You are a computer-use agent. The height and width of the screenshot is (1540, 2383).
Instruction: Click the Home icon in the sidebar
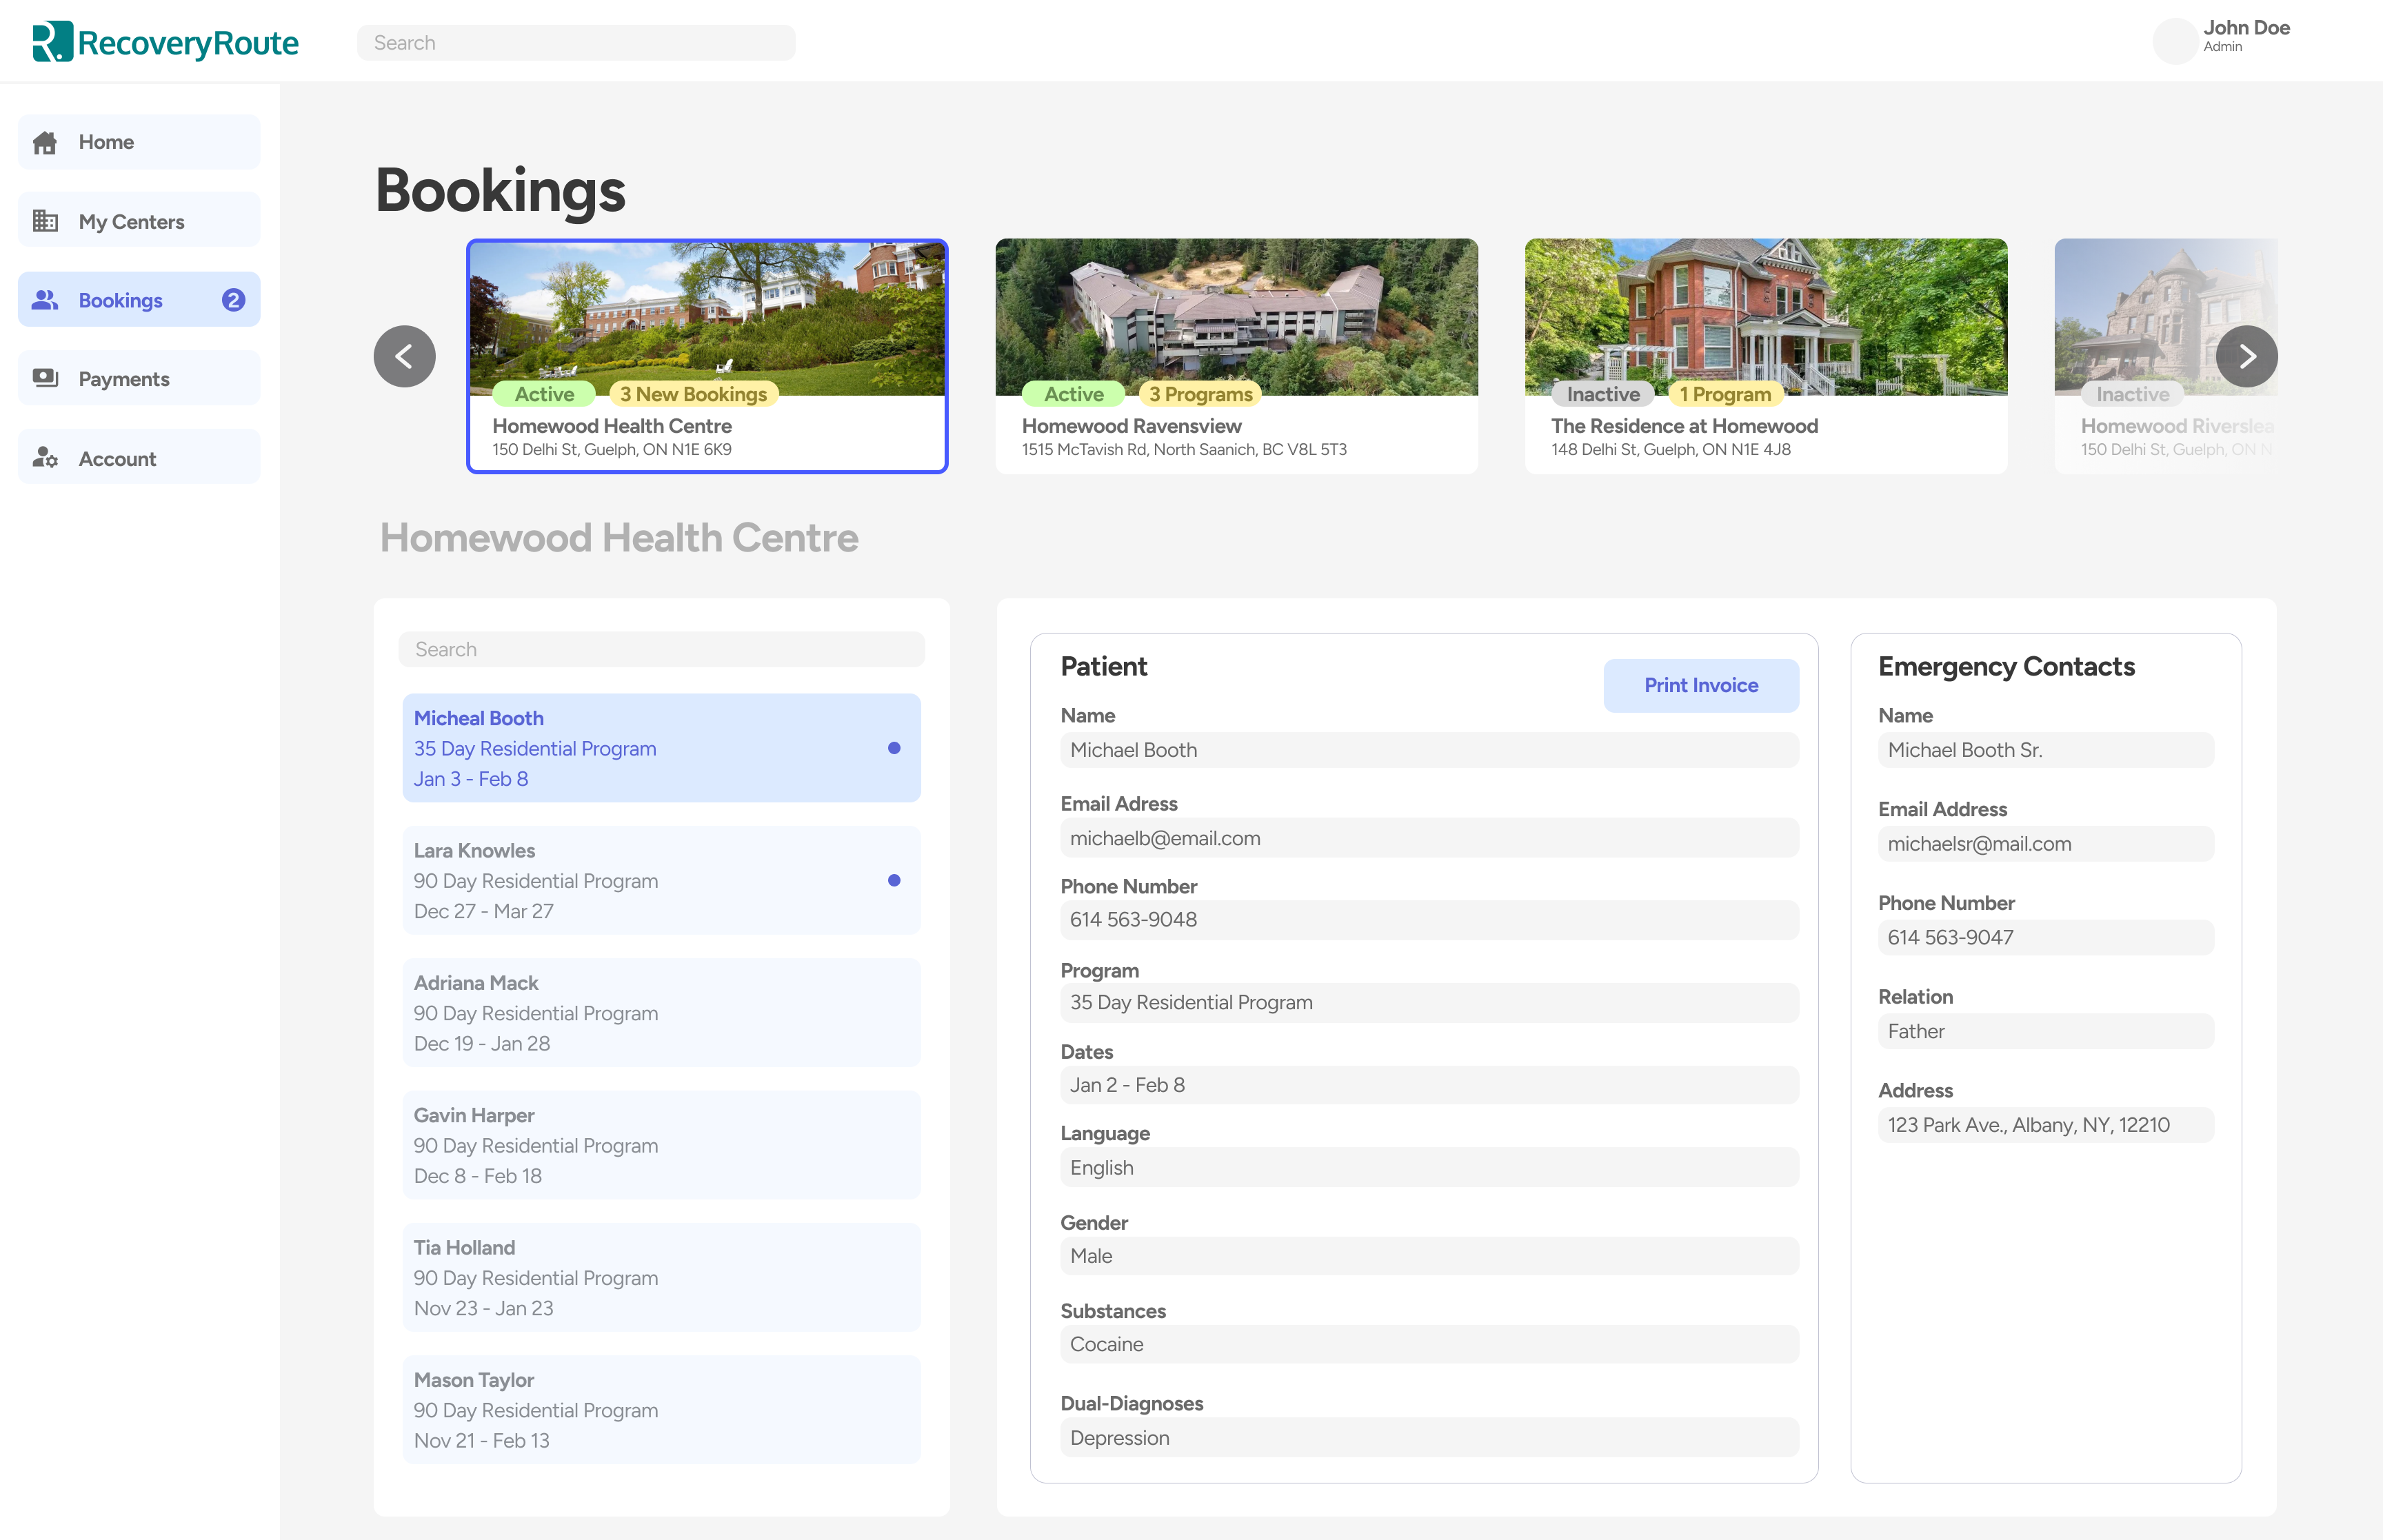pos(46,141)
